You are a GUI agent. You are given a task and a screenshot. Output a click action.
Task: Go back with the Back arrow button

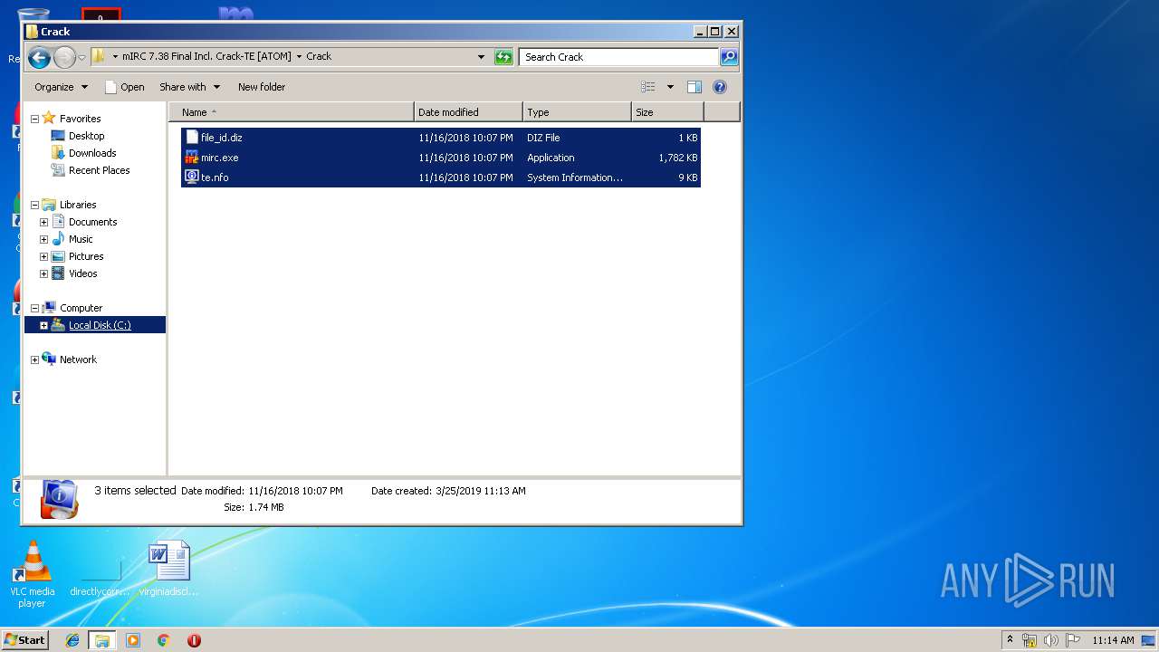coord(39,58)
